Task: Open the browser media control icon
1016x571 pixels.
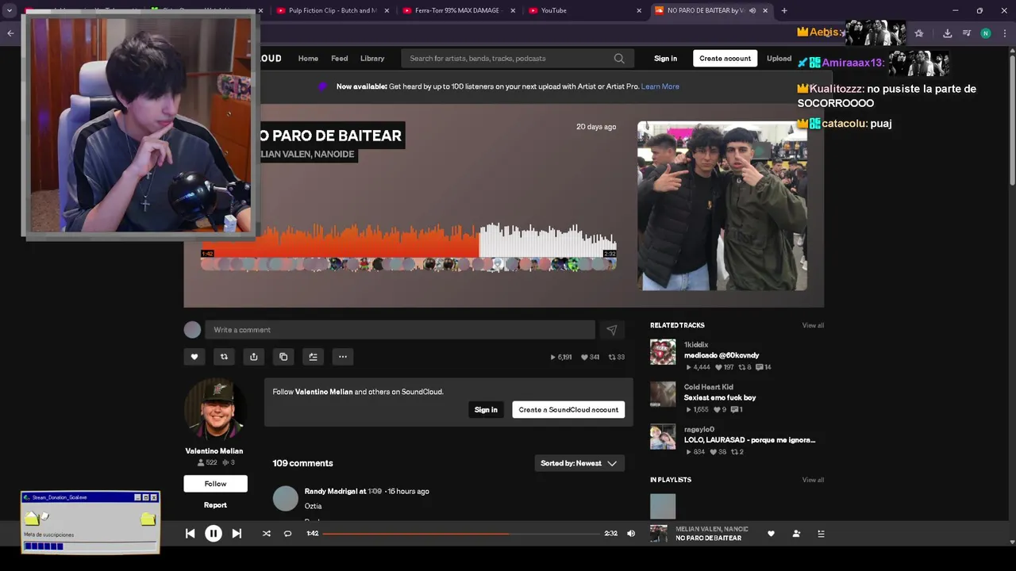Action: pos(967,33)
